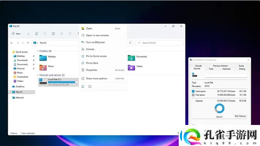
Task: Click the Search This PC field
Action: pos(159,43)
